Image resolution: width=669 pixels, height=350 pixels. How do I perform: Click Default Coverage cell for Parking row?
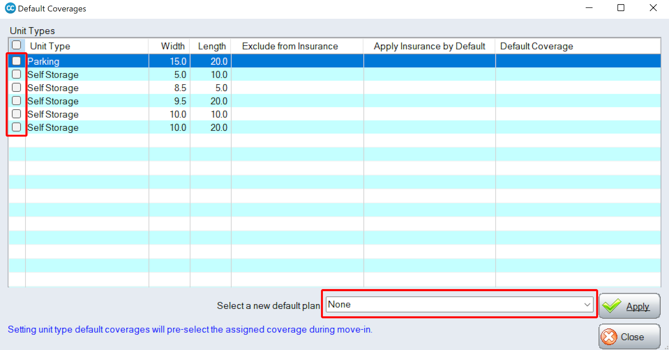(578, 61)
